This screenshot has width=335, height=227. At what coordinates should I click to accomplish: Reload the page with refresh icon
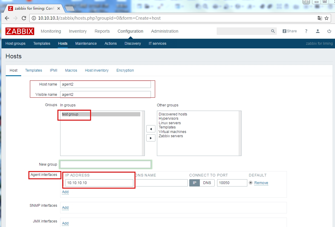24,18
